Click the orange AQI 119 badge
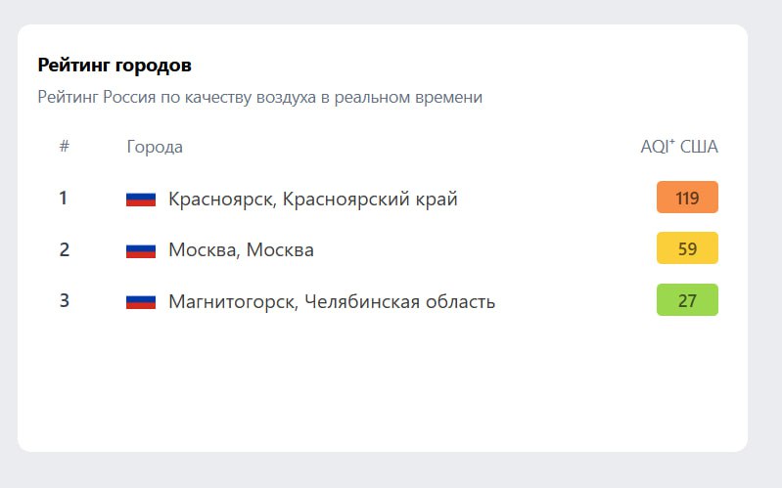782x488 pixels. [687, 198]
